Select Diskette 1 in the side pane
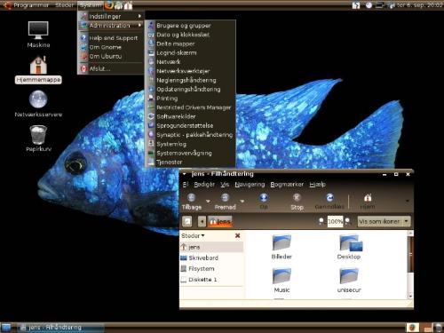444x333 pixels. tap(211, 280)
